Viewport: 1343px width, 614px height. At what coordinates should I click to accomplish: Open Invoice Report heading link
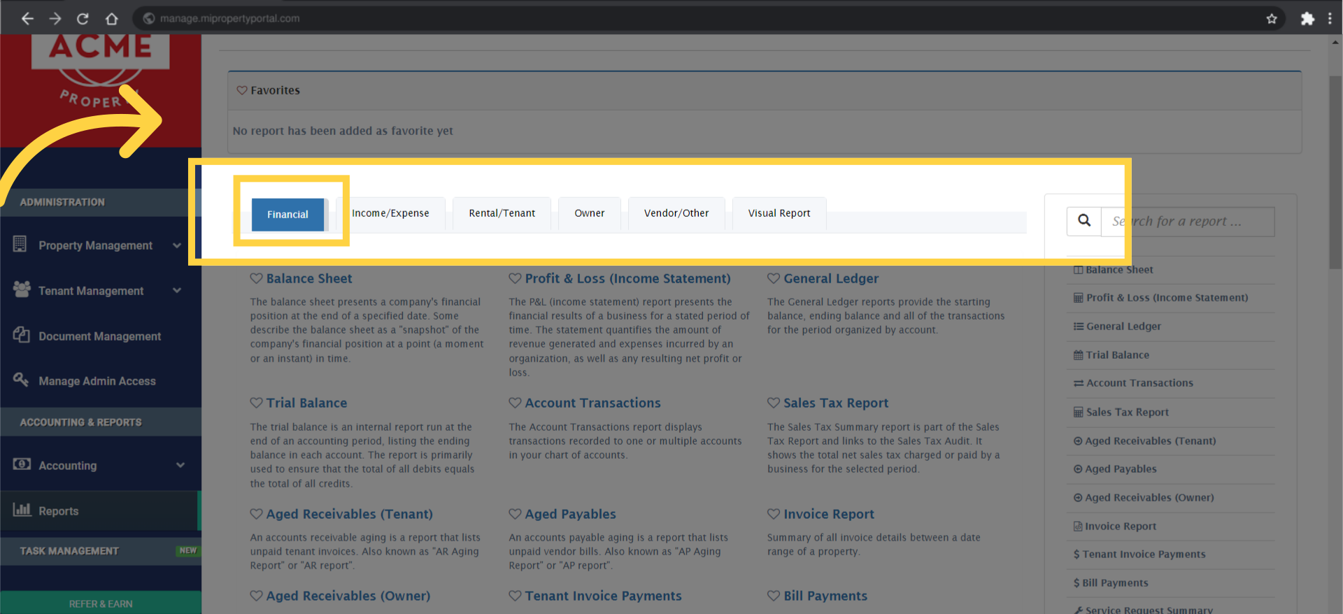[829, 514]
